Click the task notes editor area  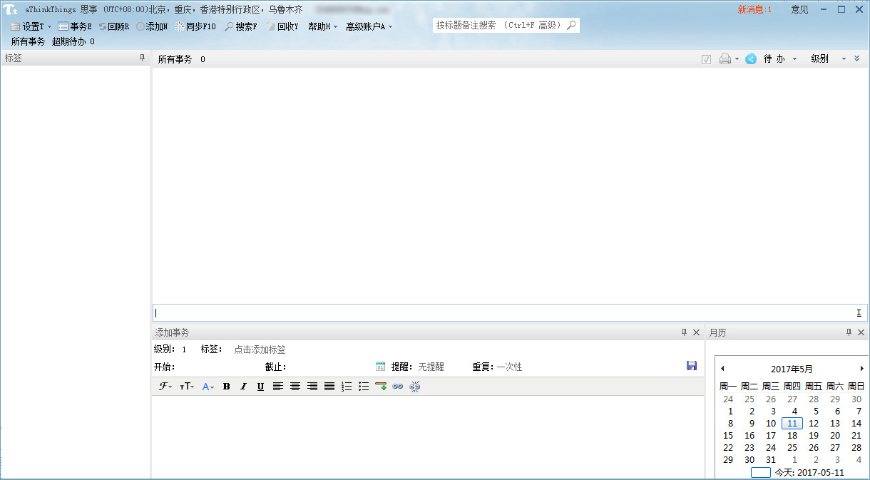[x=427, y=436]
